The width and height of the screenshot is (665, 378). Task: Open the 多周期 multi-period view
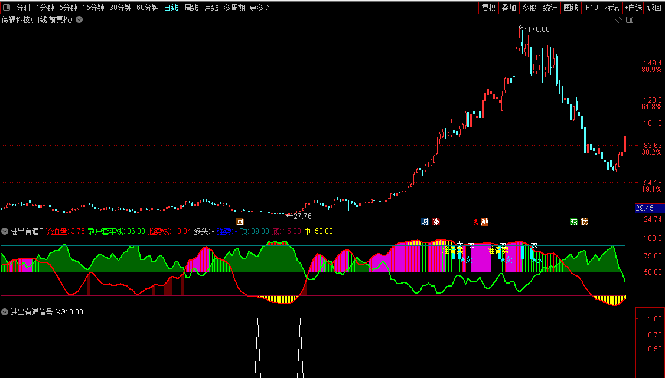pyautogui.click(x=234, y=8)
